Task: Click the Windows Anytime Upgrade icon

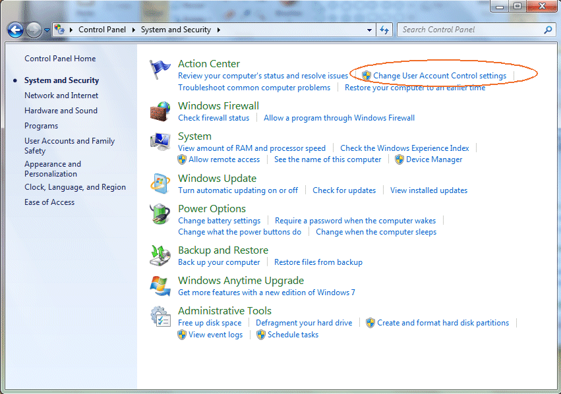Action: coord(160,286)
